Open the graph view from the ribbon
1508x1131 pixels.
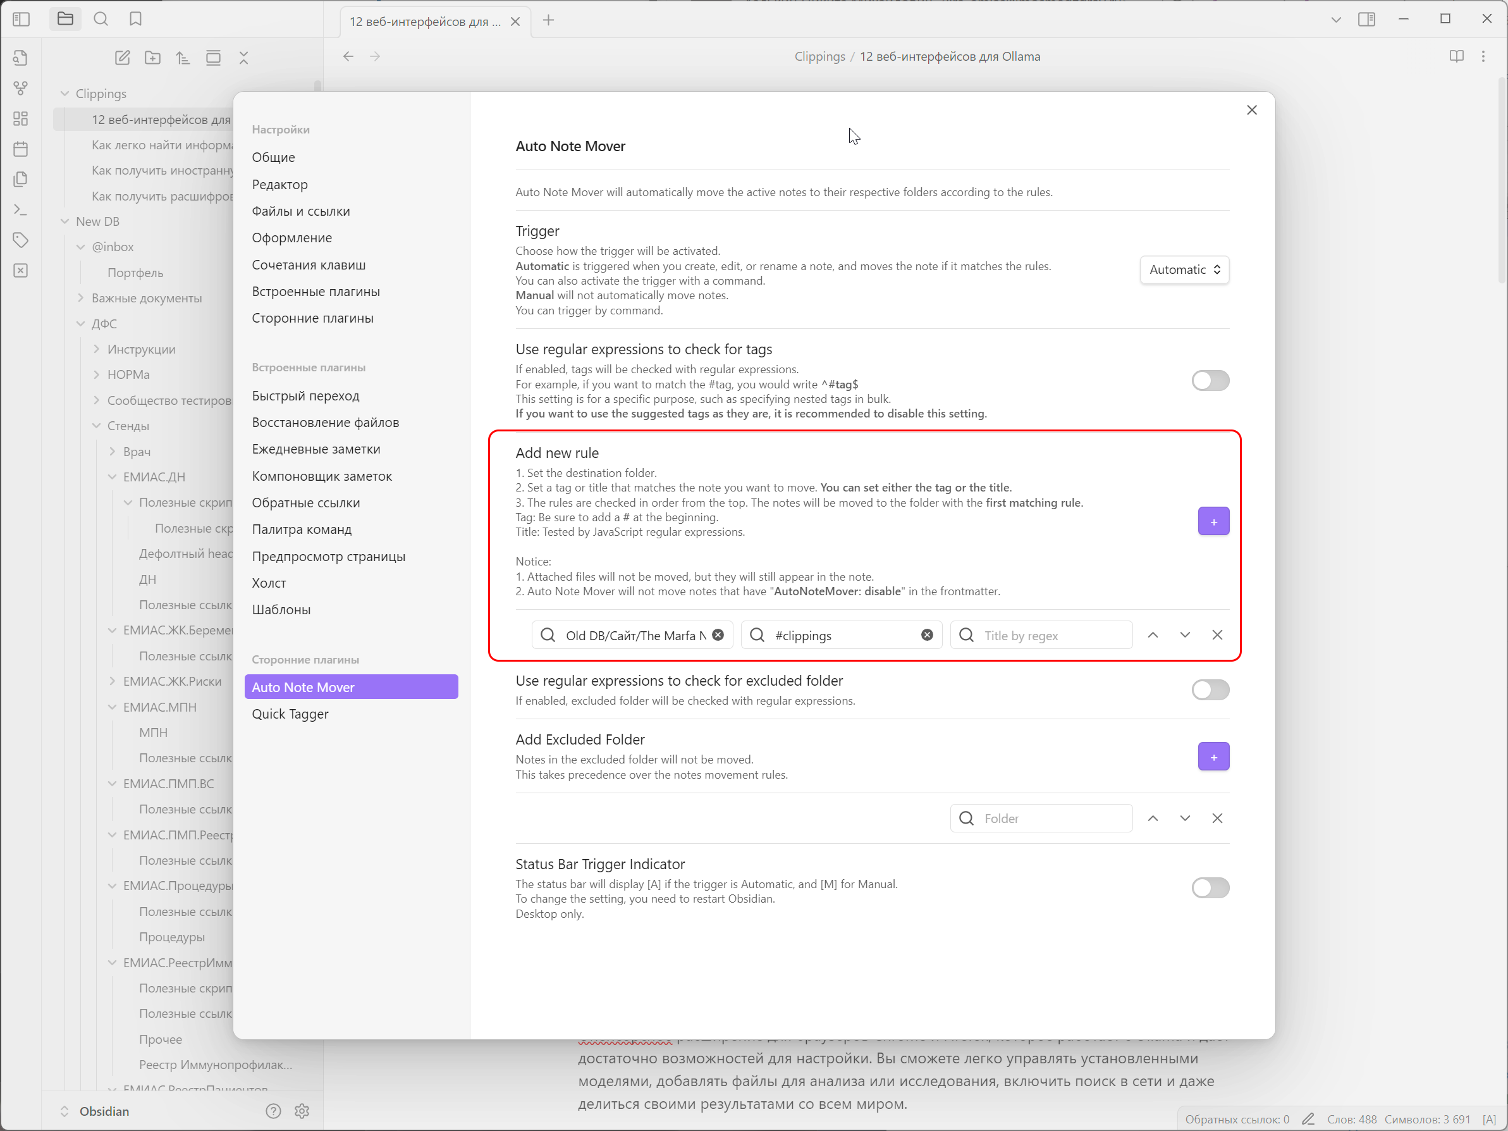point(20,88)
